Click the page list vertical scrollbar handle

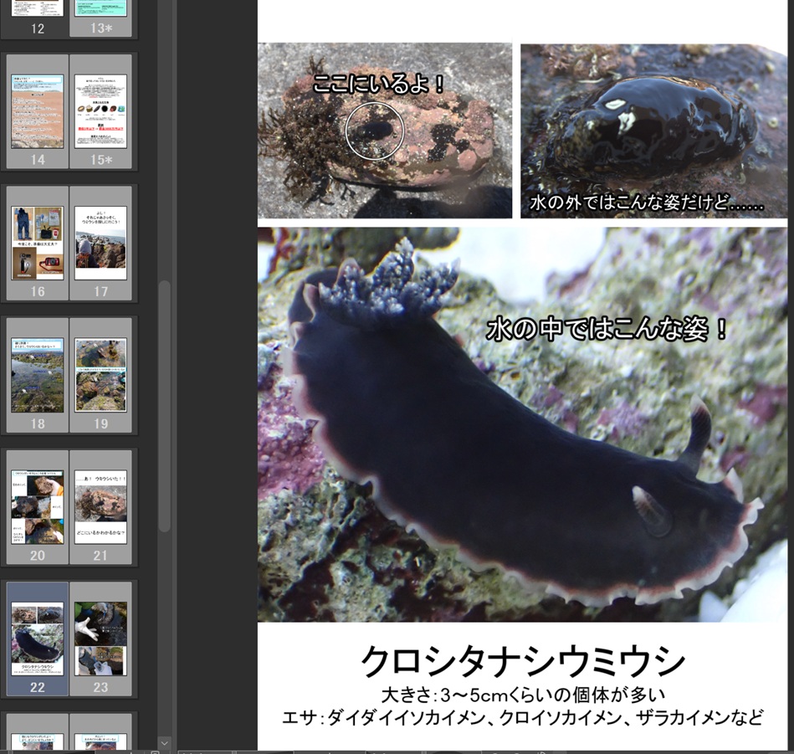click(x=164, y=406)
